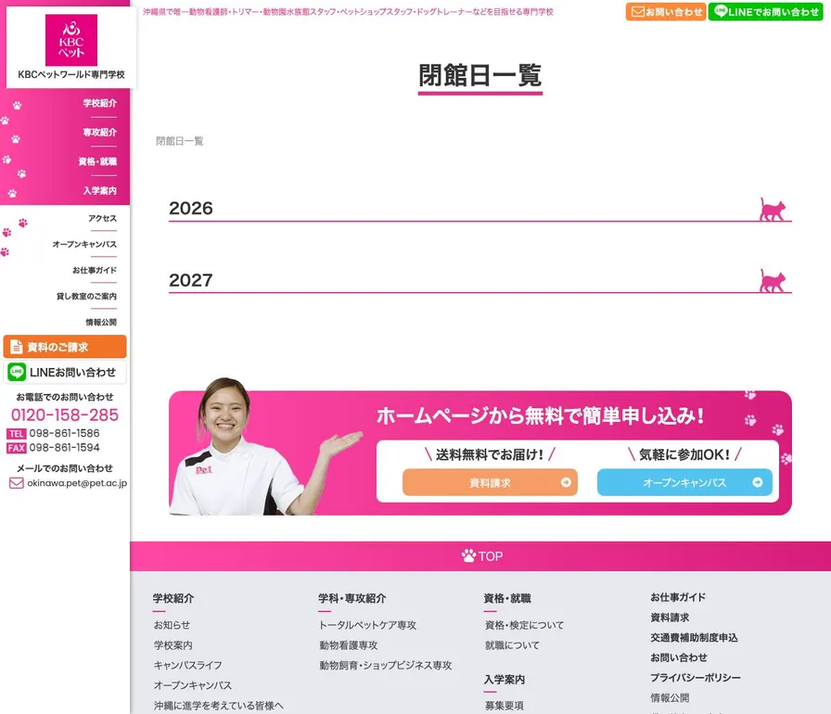
Task: Open footer link 募集要項
Action: point(504,706)
